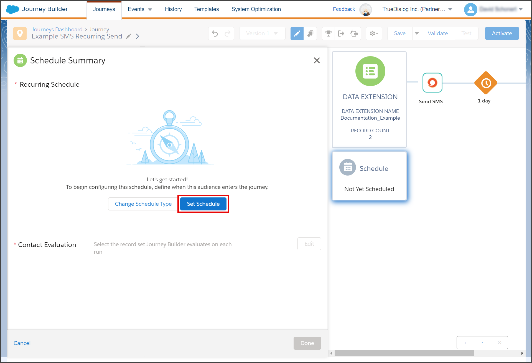Select the edit mode pencil button
Viewport: 532px width, 363px height.
point(297,34)
